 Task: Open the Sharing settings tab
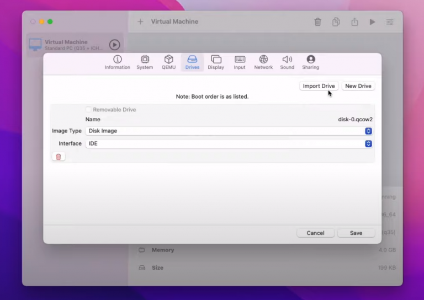310,62
